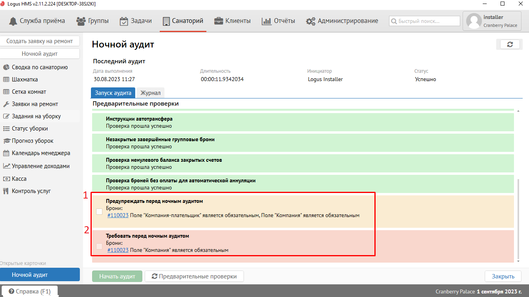Check the Требовать перед ночным аудитом checkbox
Screen dimensions: 529x297
click(99, 246)
